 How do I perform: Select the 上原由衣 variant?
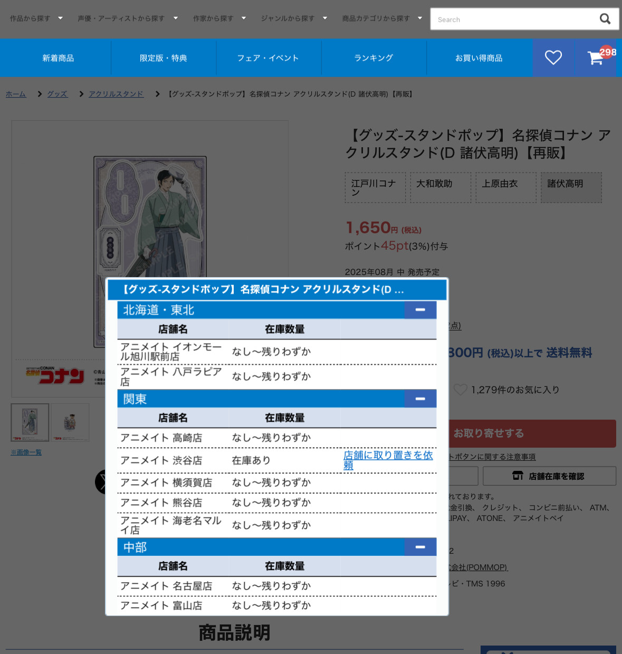coord(506,187)
